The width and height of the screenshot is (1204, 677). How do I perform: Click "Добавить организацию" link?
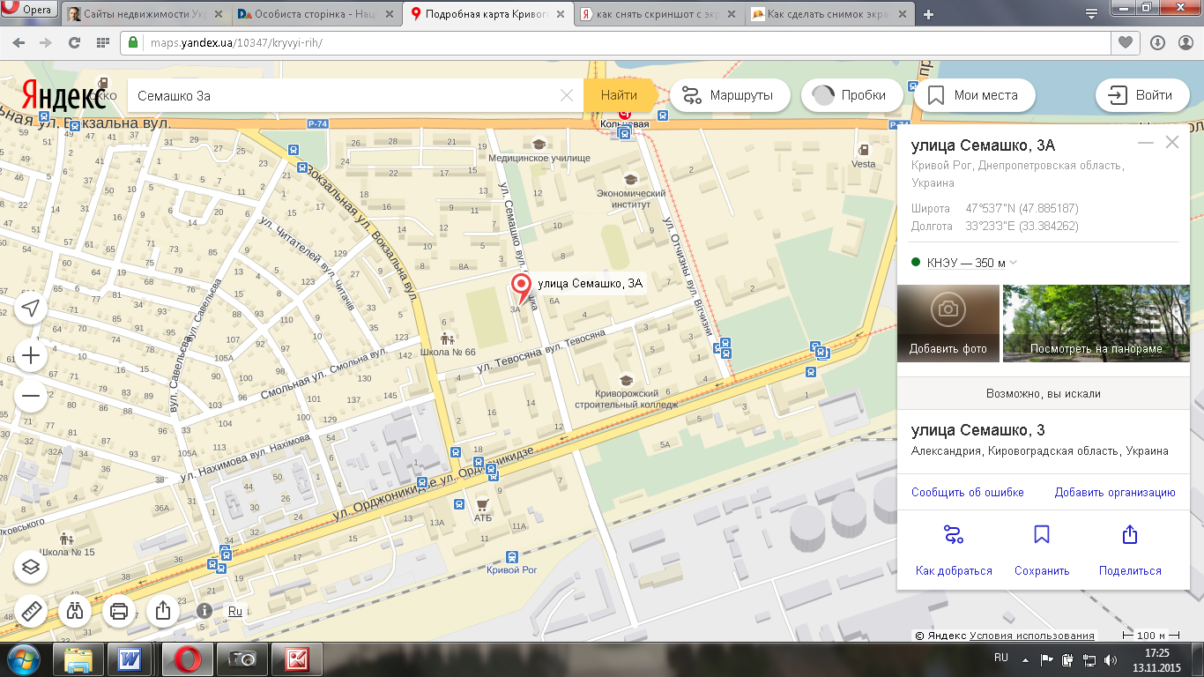click(x=1115, y=493)
